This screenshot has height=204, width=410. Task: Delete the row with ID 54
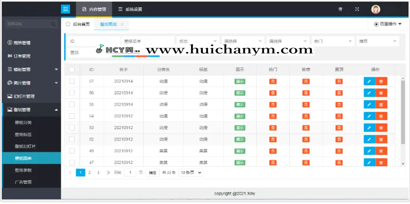pyautogui.click(x=381, y=116)
